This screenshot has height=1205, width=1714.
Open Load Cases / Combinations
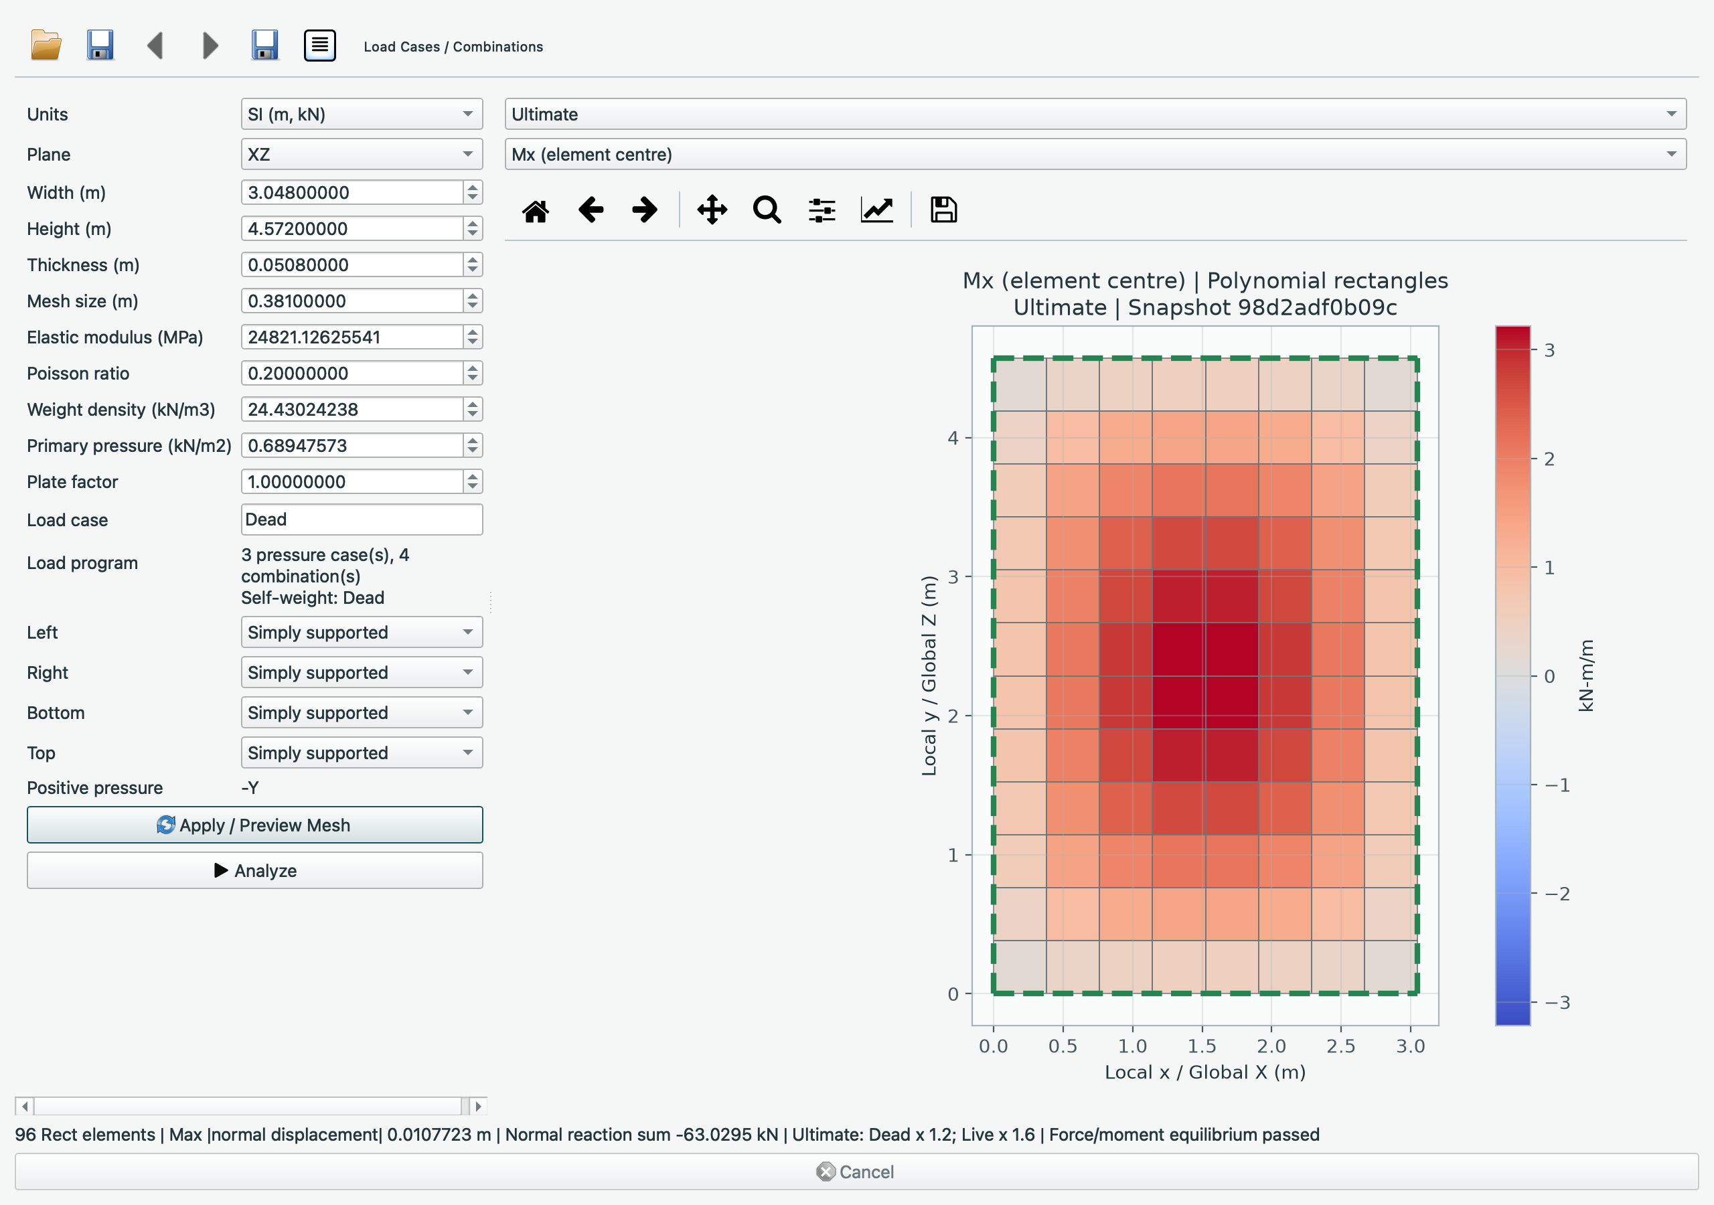(x=453, y=46)
